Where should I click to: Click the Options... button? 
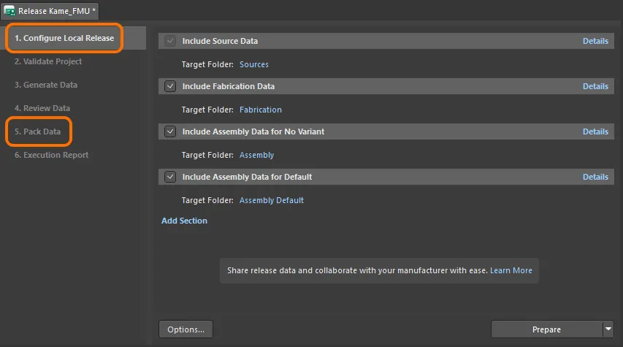pos(186,329)
